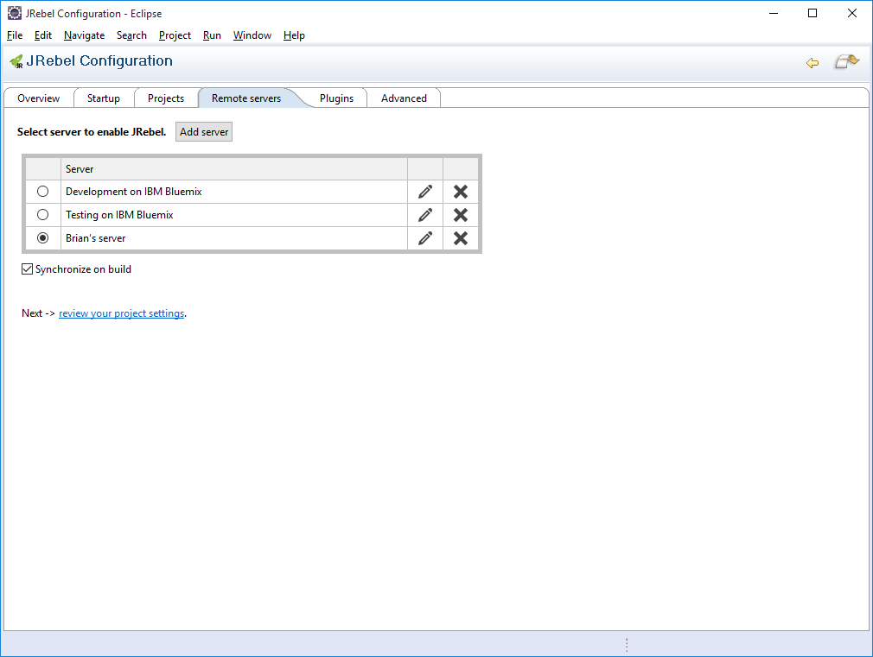Open the Help menu

[294, 35]
